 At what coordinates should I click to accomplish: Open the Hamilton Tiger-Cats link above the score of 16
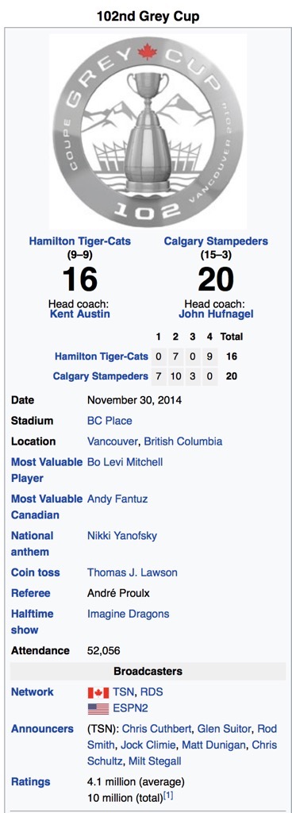pos(79,241)
